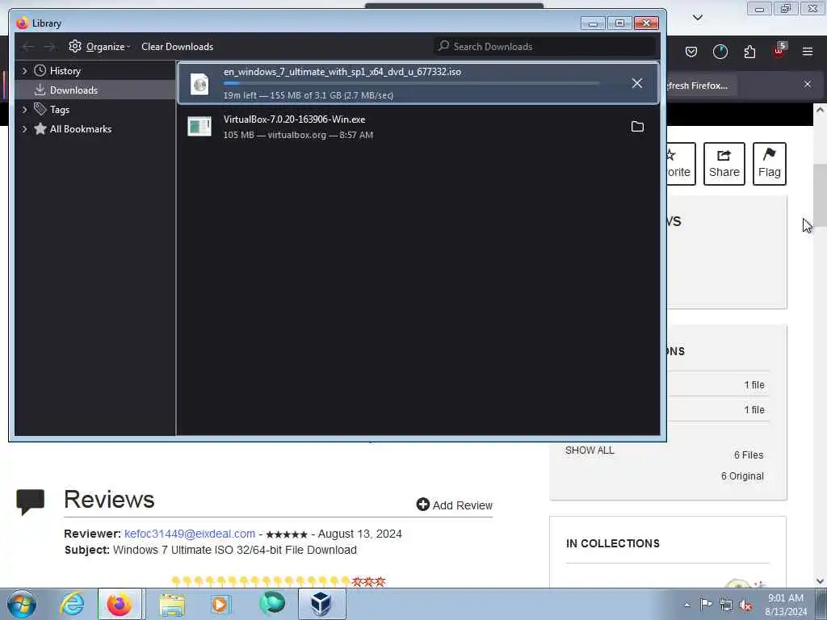Expand the History tree node
827x620 pixels.
tap(24, 71)
